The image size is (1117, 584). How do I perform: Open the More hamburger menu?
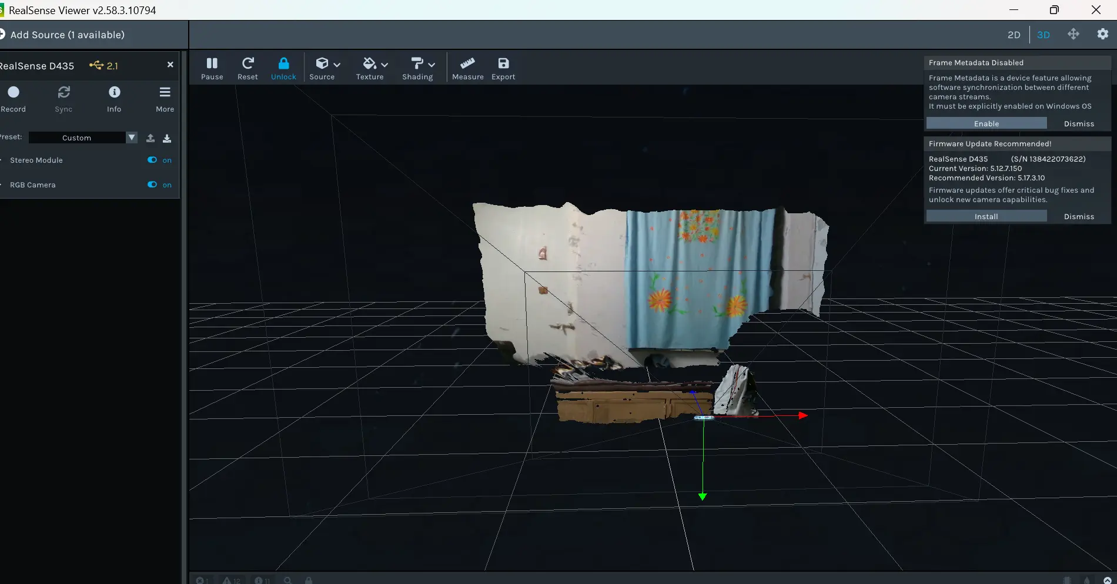pos(165,98)
